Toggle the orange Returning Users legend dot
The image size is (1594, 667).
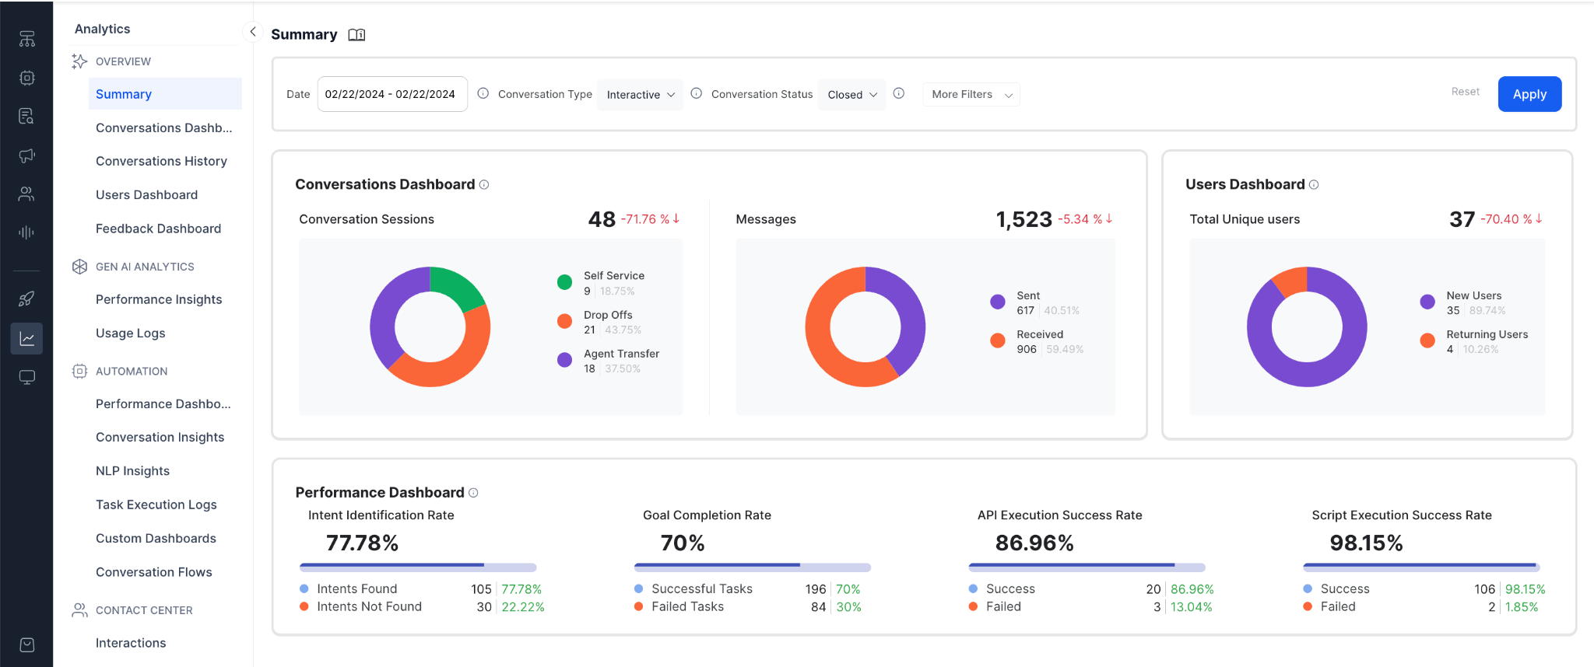[x=1427, y=340]
